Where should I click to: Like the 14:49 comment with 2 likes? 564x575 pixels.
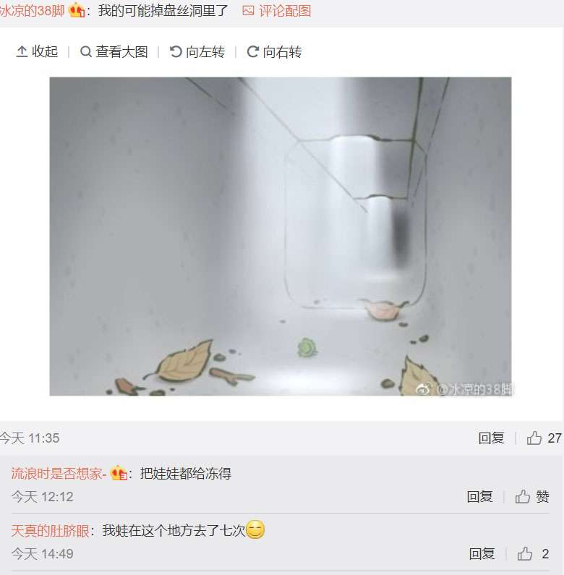point(533,554)
